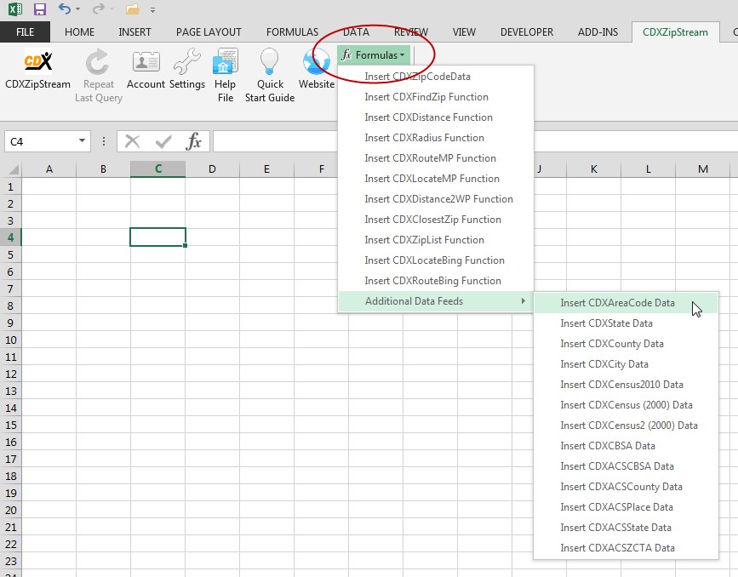Image resolution: width=738 pixels, height=577 pixels.
Task: Switch to the VIEW tab
Action: 464,32
